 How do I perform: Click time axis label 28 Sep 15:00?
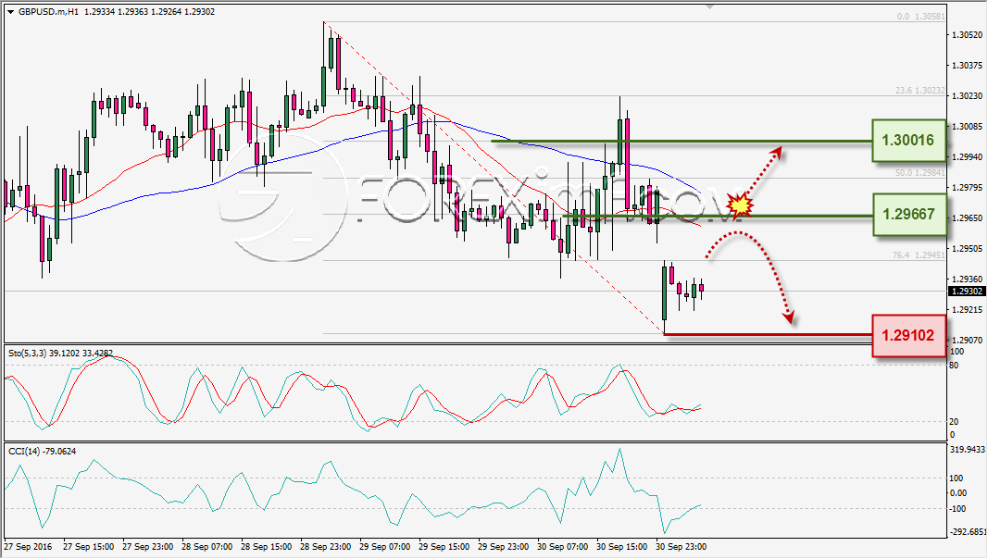[267, 546]
